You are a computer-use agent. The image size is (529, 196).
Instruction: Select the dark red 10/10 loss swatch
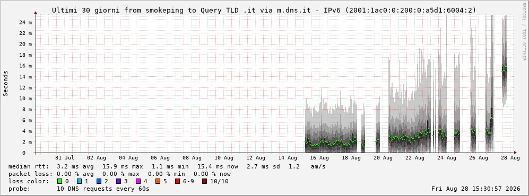pyautogui.click(x=204, y=181)
